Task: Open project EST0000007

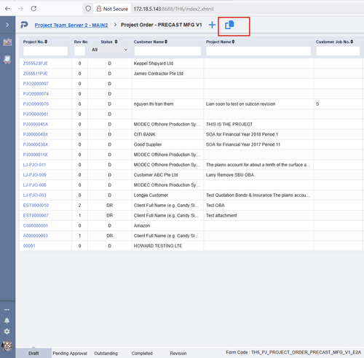Action: (36, 216)
